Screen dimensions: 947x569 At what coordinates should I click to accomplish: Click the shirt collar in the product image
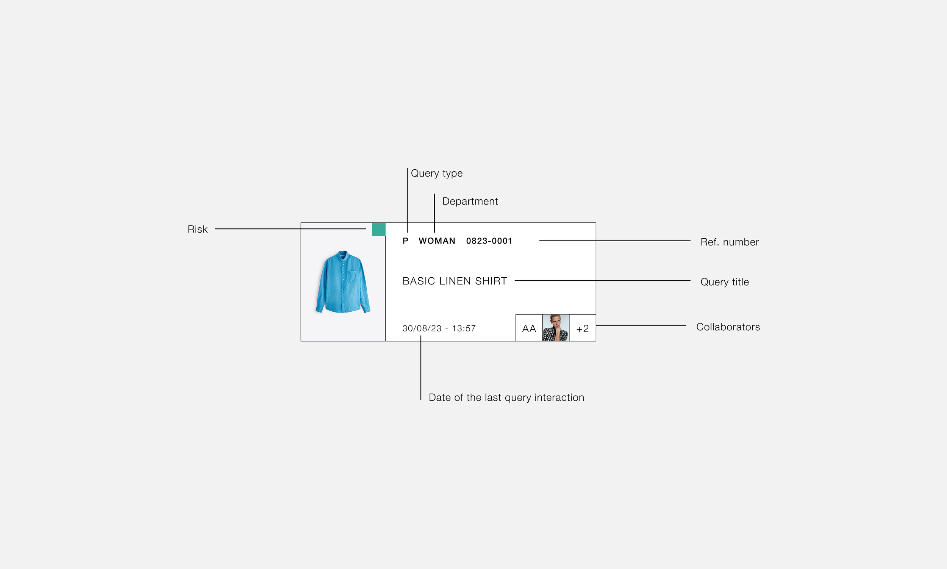pos(343,255)
